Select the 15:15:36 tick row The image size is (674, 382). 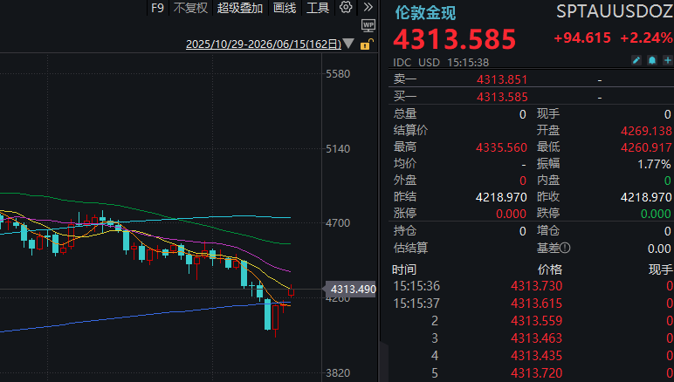[x=533, y=286]
